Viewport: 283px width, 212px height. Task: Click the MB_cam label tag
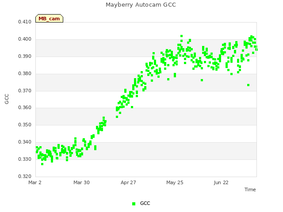[x=49, y=19]
